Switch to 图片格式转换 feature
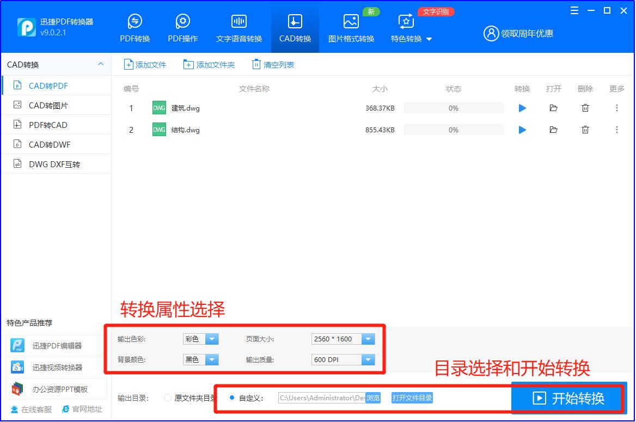The width and height of the screenshot is (636, 422). [x=351, y=27]
